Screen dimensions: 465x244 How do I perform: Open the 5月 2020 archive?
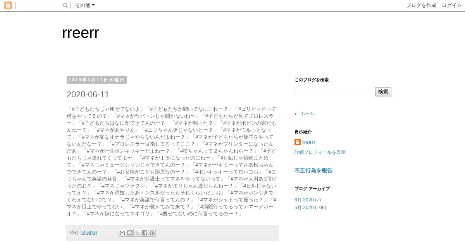pos(304,208)
